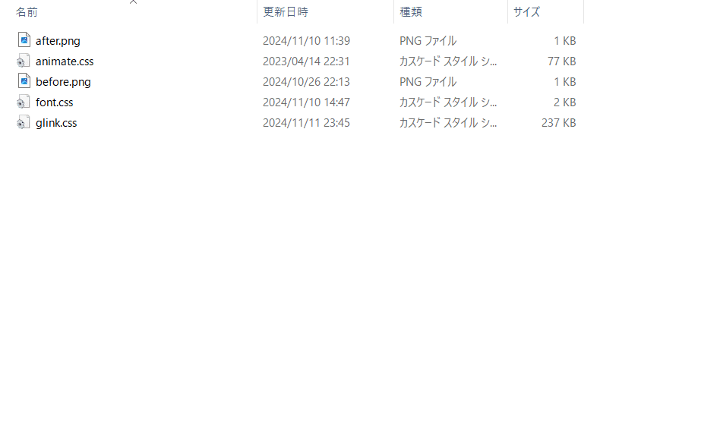Click the 2024/11/11 23:45 date entry
Viewport: 701px width, 422px height.
(x=306, y=123)
